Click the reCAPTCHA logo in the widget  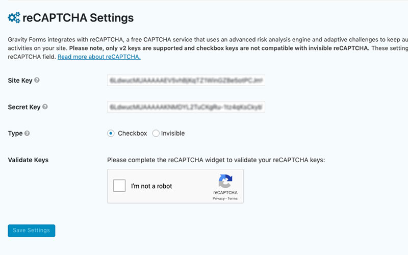225,182
